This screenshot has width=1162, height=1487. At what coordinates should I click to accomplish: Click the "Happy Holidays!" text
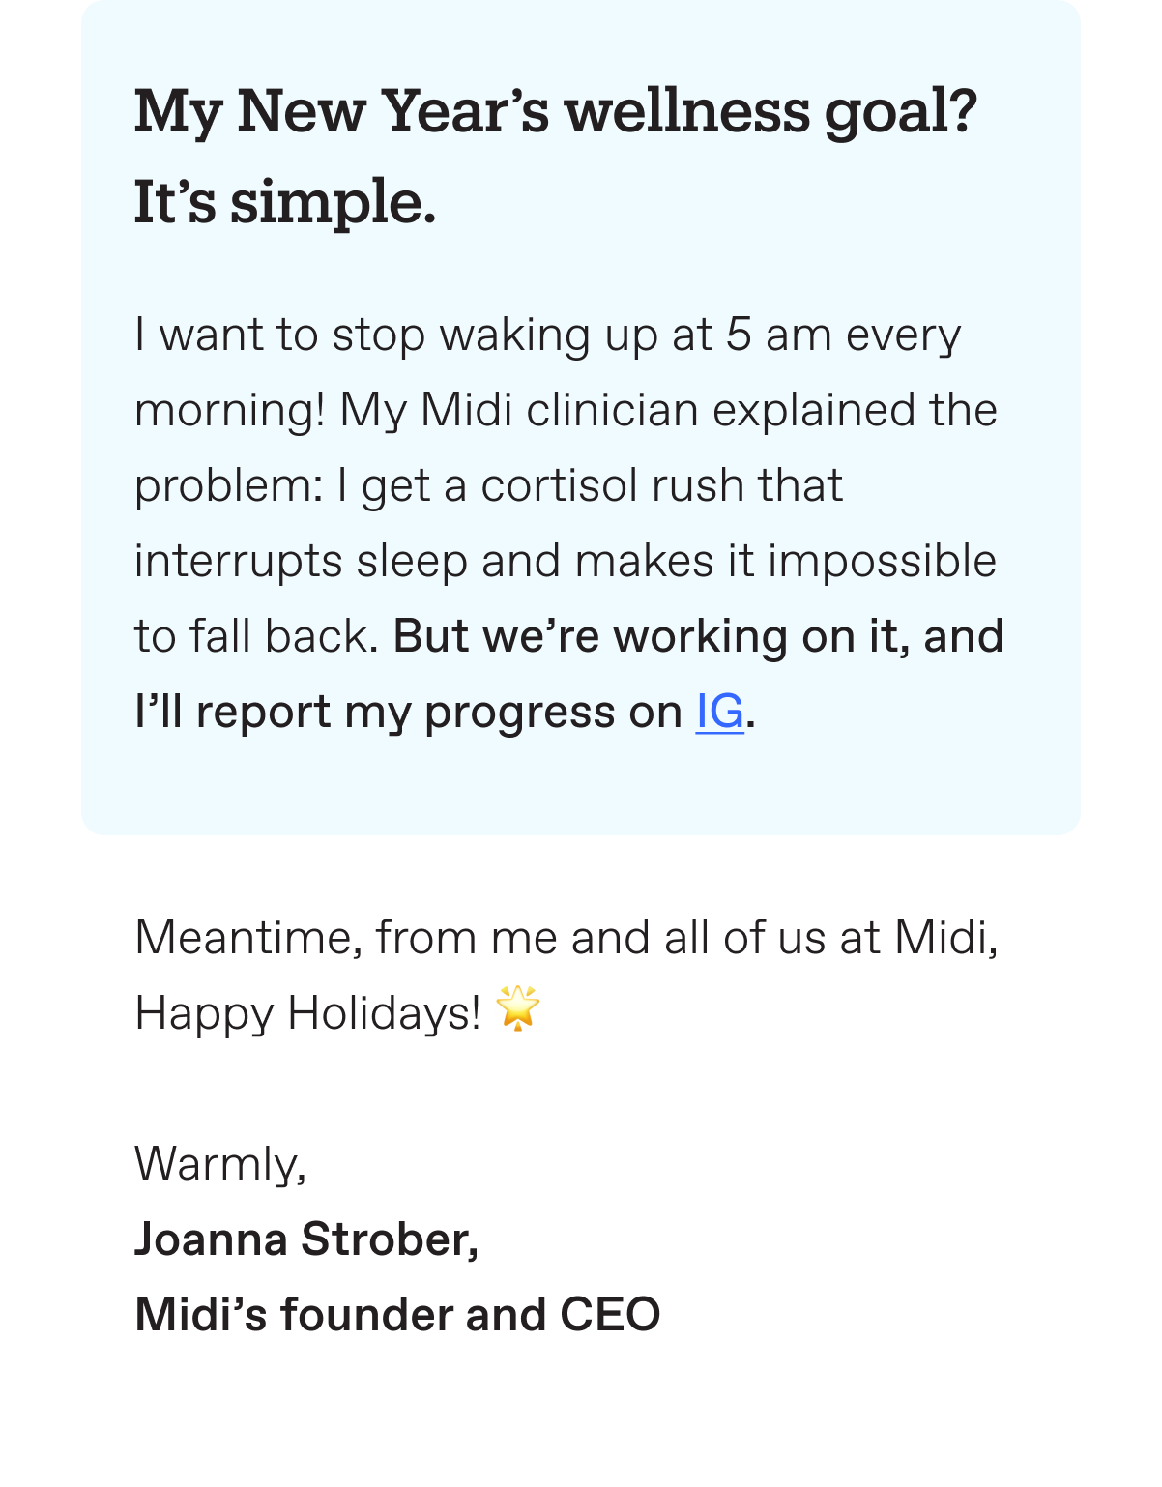click(x=307, y=1013)
